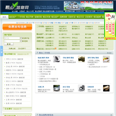
Task: Select the 宠物市场 navigation tab
Action: pos(38,17)
